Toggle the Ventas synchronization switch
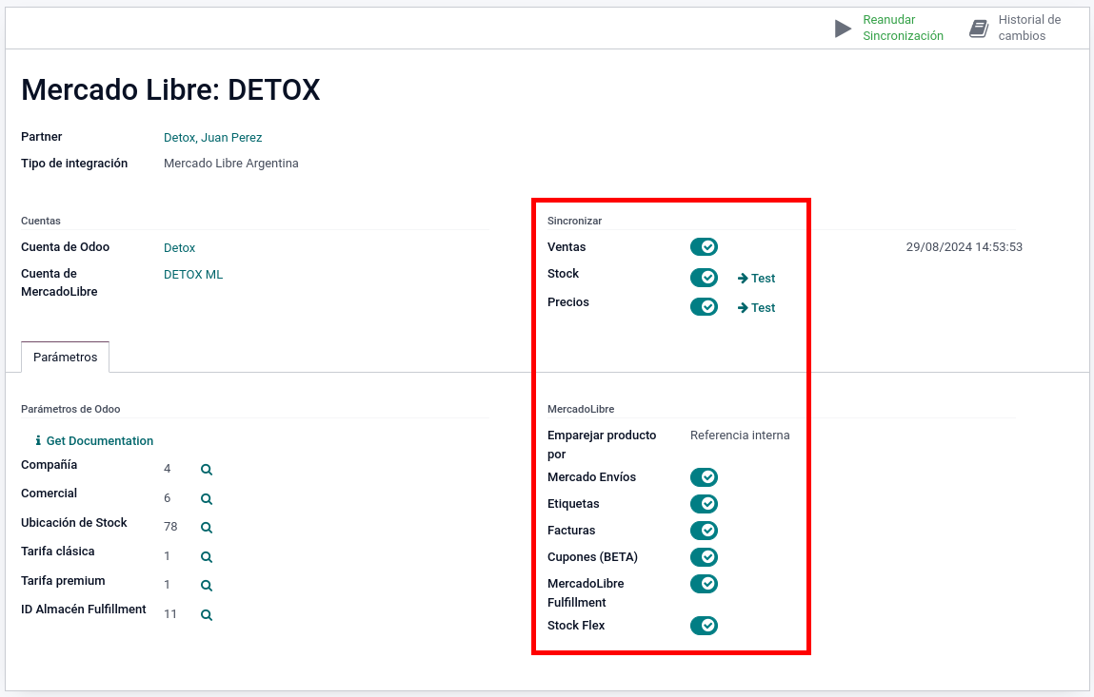This screenshot has height=697, width=1094. pyautogui.click(x=704, y=246)
